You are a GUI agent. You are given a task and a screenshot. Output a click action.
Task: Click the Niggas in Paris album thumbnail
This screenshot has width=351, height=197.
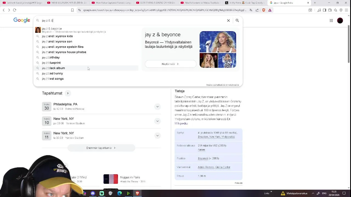coord(111,179)
